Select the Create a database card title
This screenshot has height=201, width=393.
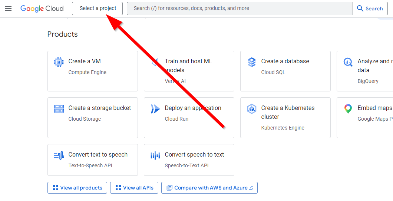(x=285, y=61)
